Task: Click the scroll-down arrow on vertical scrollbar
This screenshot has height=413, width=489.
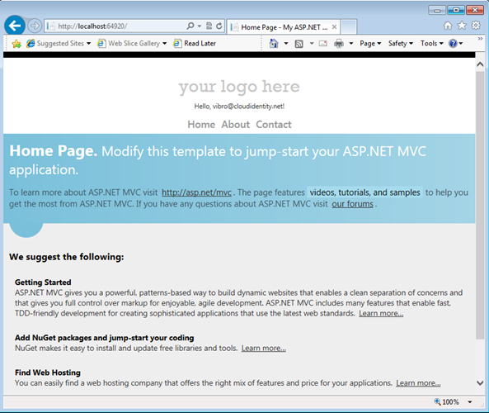Action: 480,382
